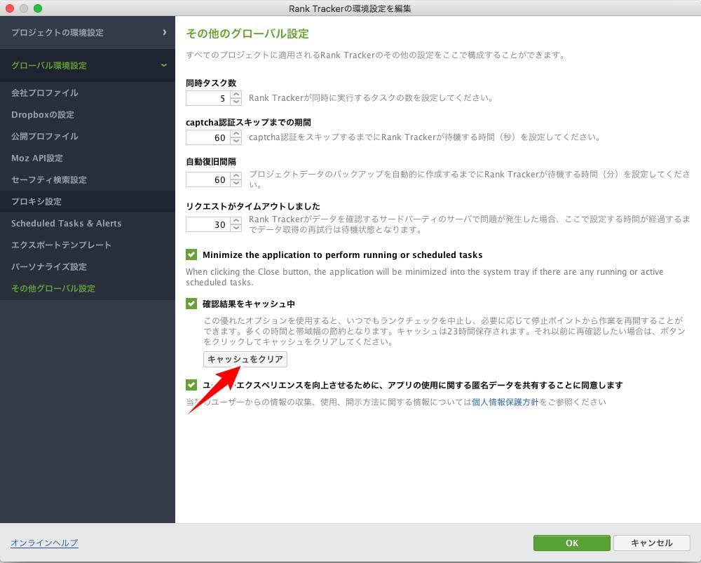This screenshot has width=701, height=563.
Task: Decrease 自動復旧間隔 with down arrow
Action: pyautogui.click(x=236, y=183)
